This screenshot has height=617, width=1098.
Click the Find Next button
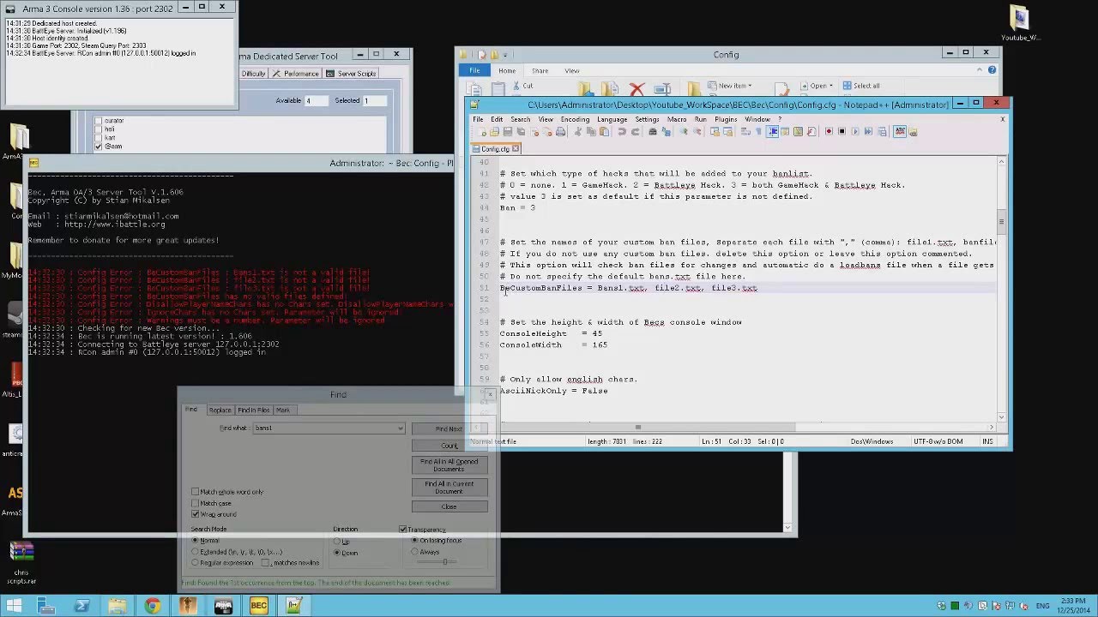449,428
